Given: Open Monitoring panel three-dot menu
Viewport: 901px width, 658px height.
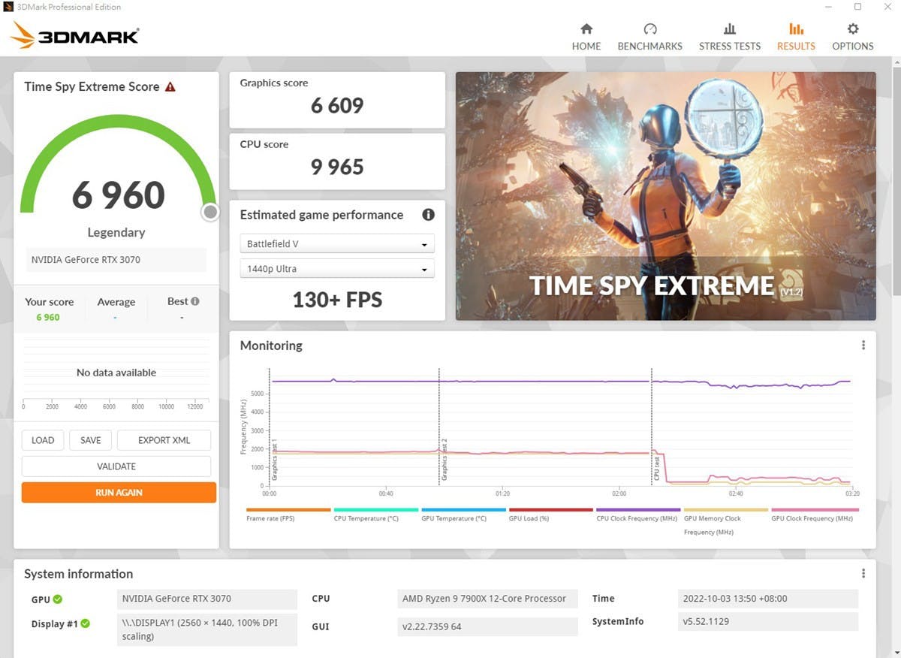Looking at the screenshot, I should click(x=863, y=346).
